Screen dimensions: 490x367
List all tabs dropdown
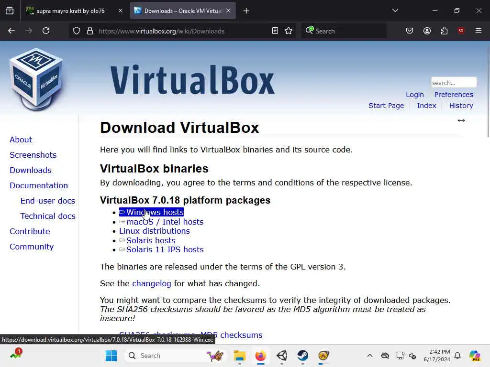(x=395, y=11)
